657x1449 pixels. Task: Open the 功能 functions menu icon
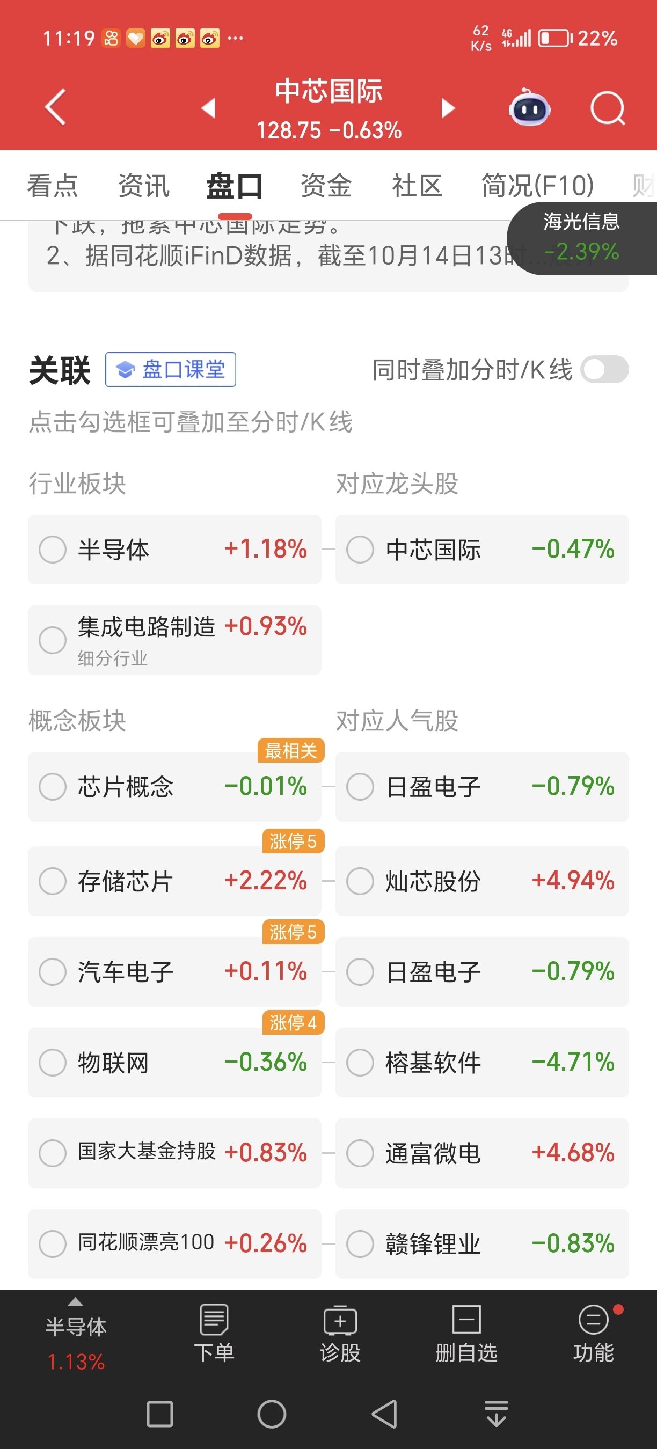click(594, 1334)
